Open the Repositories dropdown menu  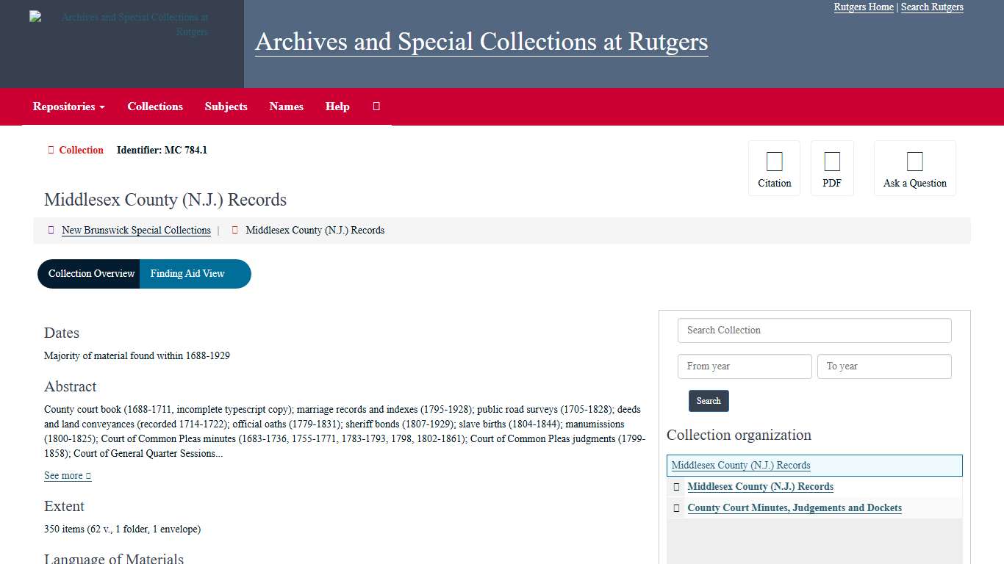[68, 106]
